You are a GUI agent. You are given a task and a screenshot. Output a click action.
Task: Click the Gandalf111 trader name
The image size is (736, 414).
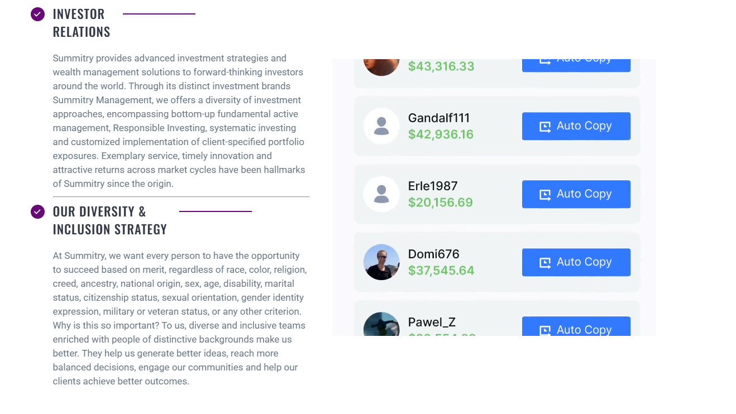click(x=439, y=118)
